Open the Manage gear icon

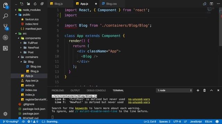tap(6, 114)
